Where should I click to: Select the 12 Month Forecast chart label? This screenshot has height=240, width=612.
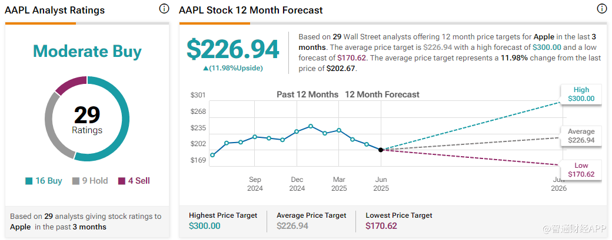[382, 94]
